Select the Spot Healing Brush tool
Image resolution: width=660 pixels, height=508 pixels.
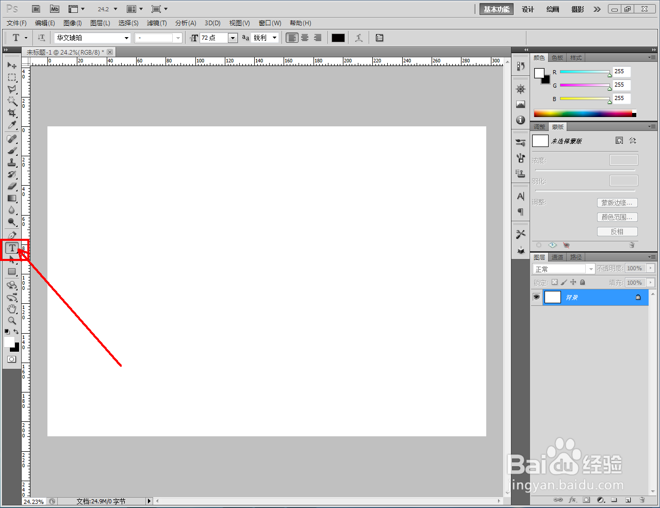pos(12,139)
